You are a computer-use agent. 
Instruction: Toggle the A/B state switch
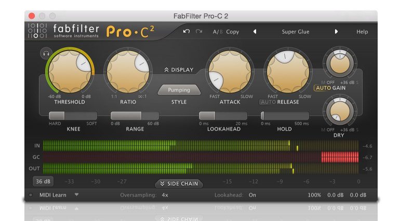point(218,32)
